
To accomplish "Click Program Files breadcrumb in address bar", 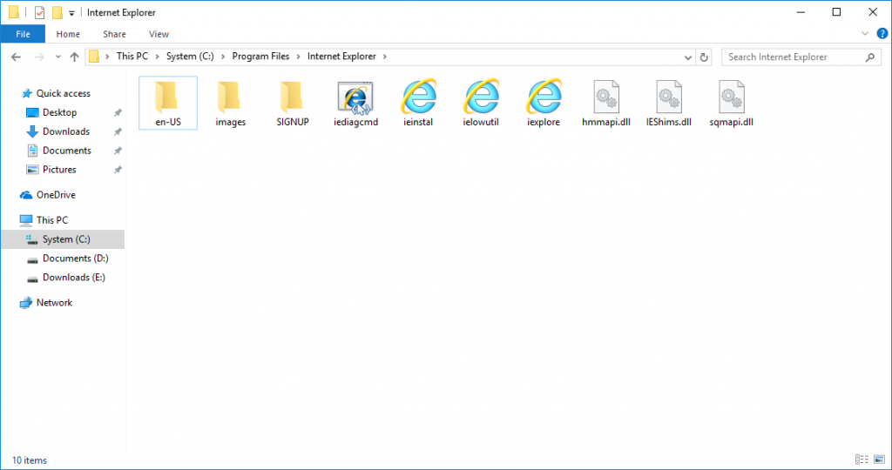I will (260, 57).
